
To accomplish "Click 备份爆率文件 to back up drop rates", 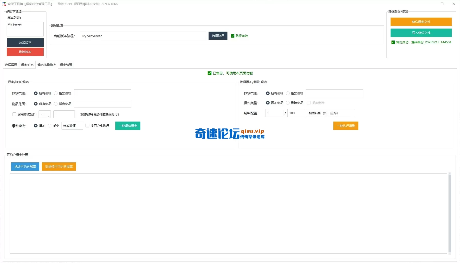I will pos(421,22).
